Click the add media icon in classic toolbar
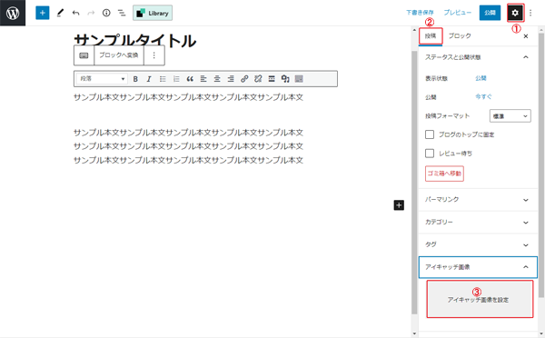This screenshot has height=338, width=545. click(285, 79)
